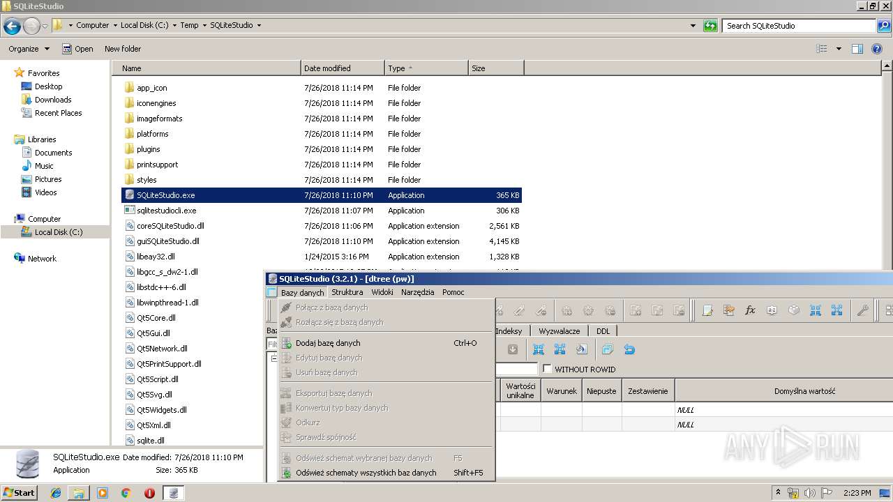Toggle the WITHOUT ROWID checkbox

(547, 369)
